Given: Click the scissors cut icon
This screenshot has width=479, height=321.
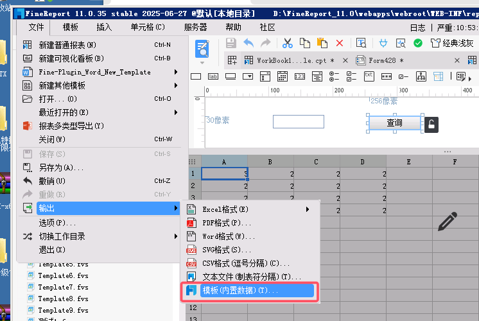Looking at the screenshot, I should [287, 43].
